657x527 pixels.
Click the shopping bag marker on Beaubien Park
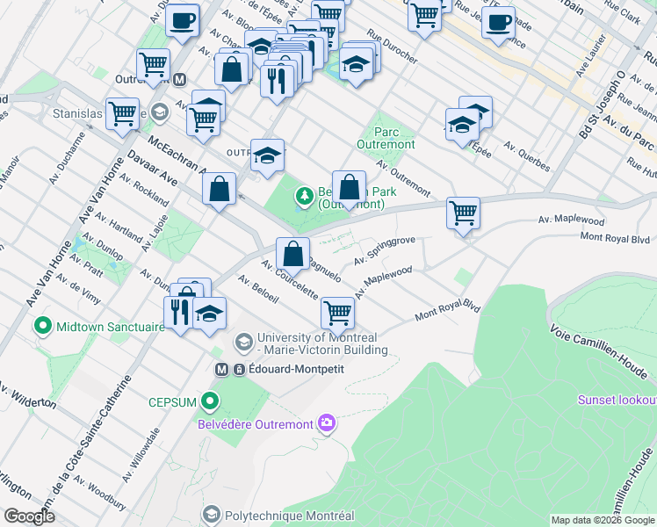[x=349, y=190]
